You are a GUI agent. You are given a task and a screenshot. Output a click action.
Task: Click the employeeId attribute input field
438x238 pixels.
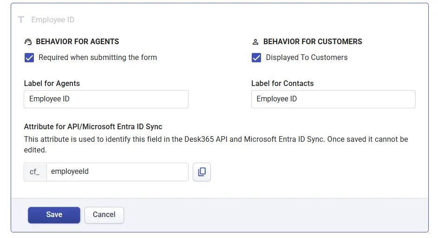click(117, 172)
